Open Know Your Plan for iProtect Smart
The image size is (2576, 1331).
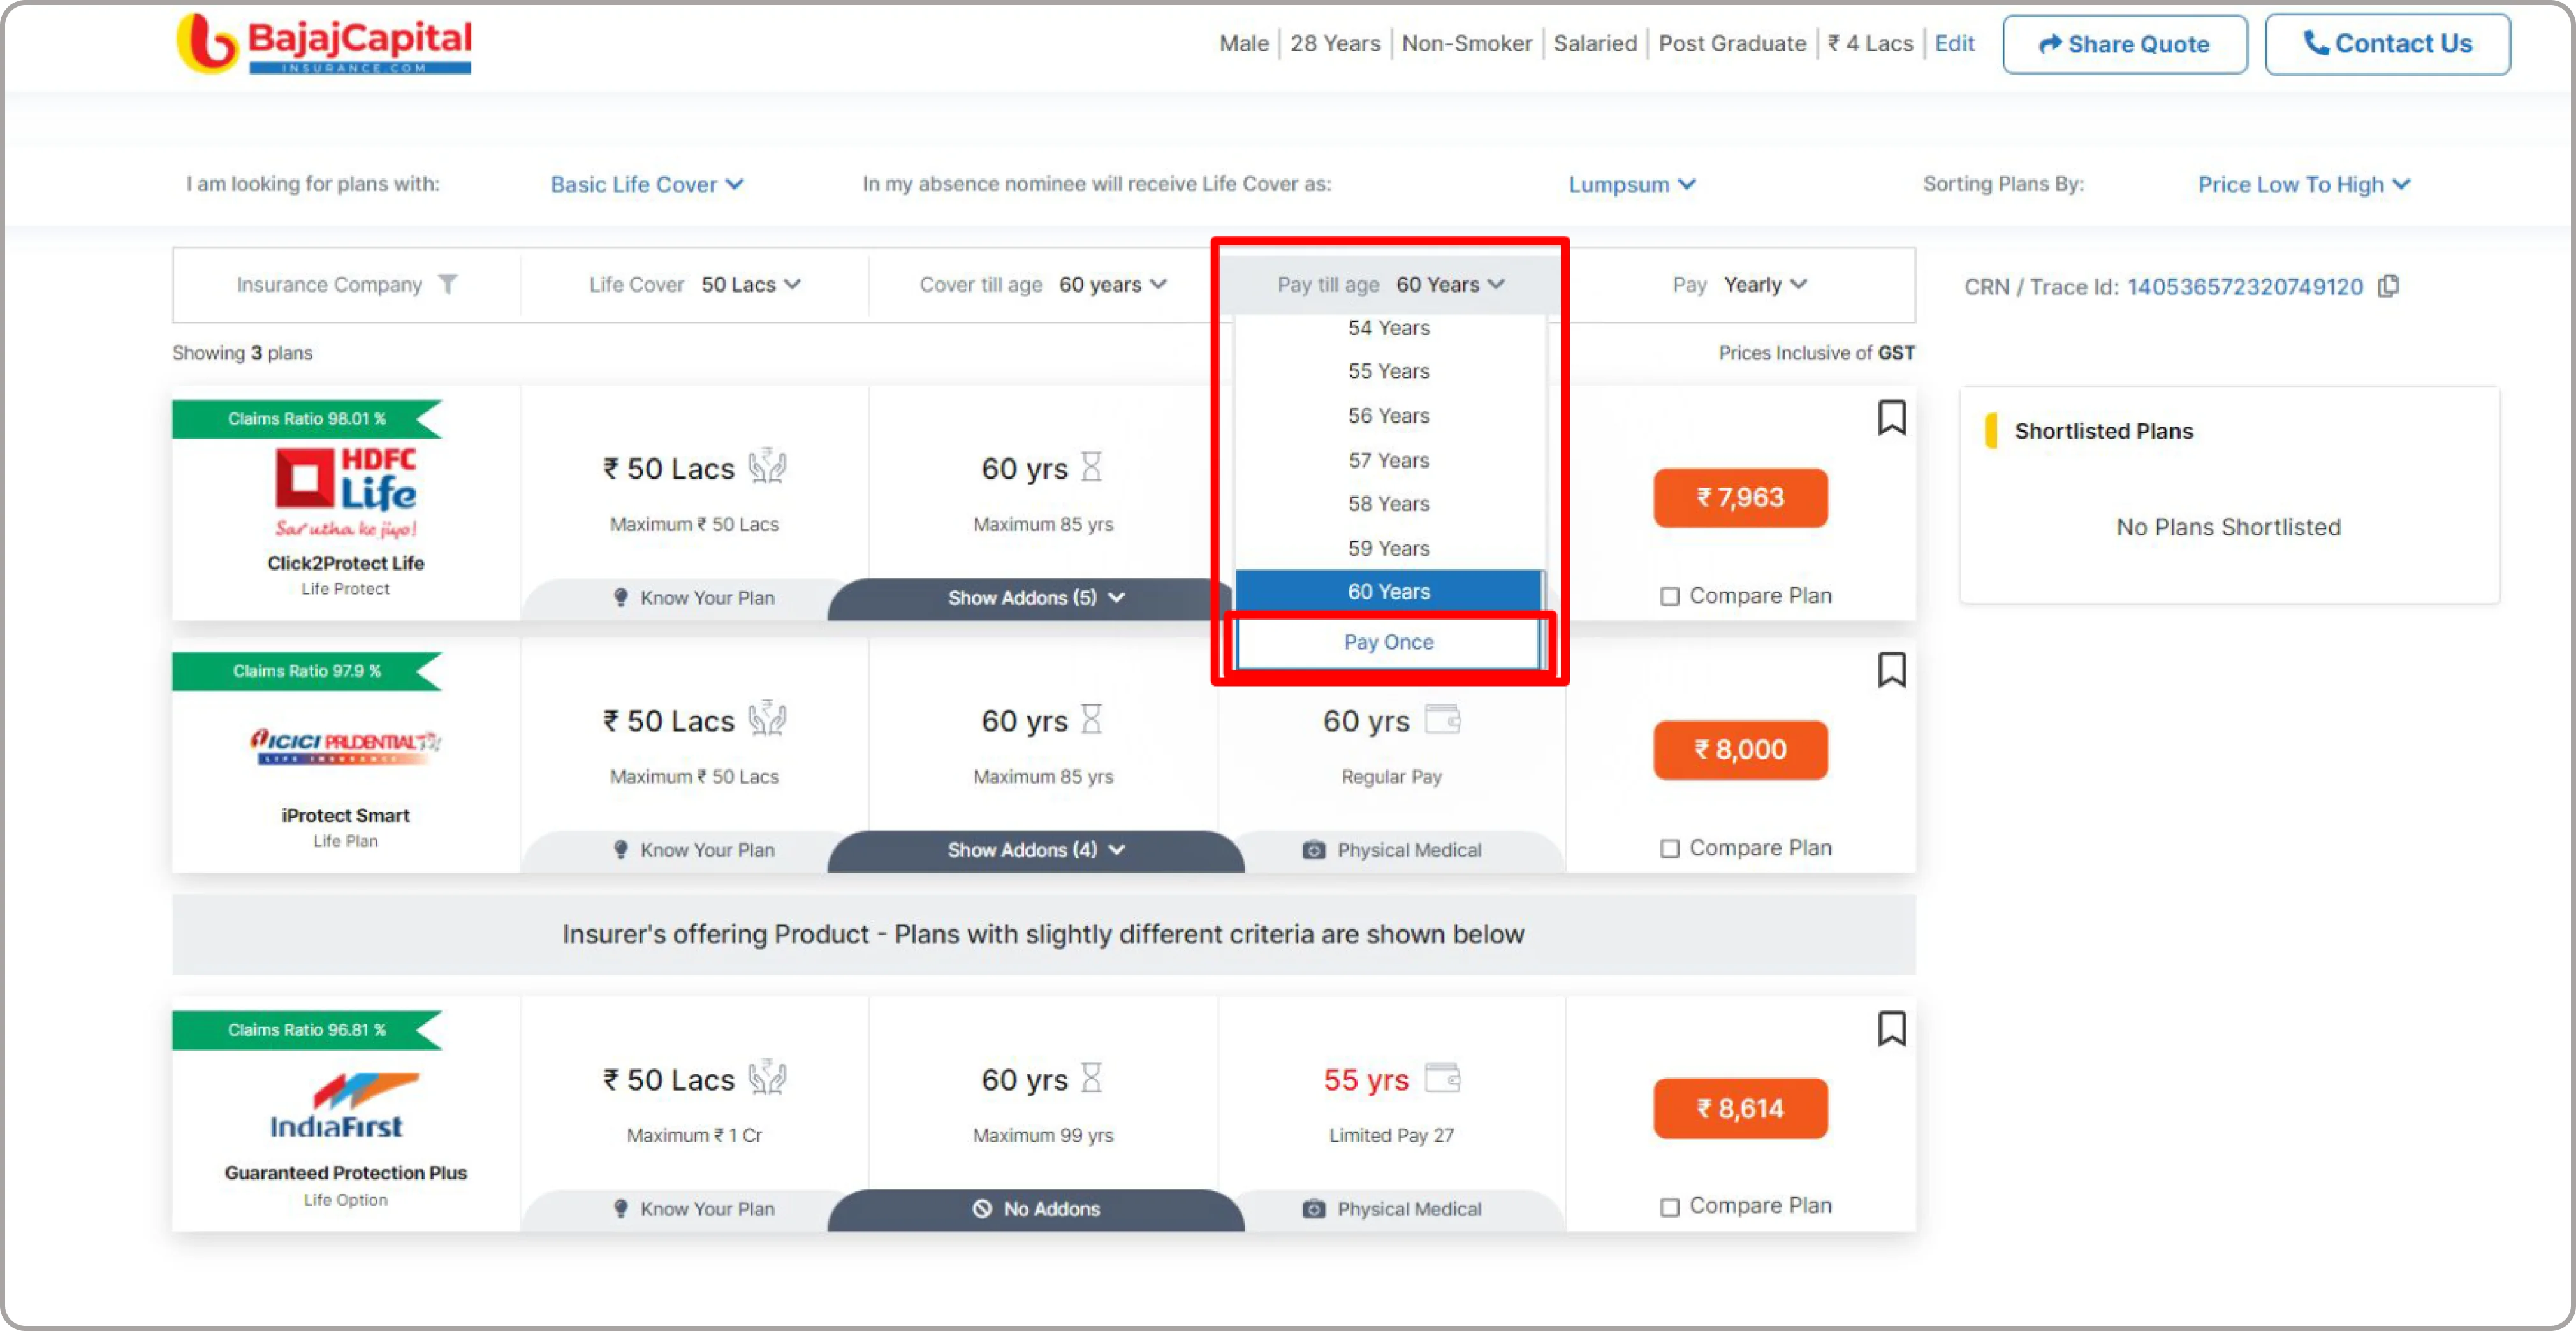click(x=693, y=850)
